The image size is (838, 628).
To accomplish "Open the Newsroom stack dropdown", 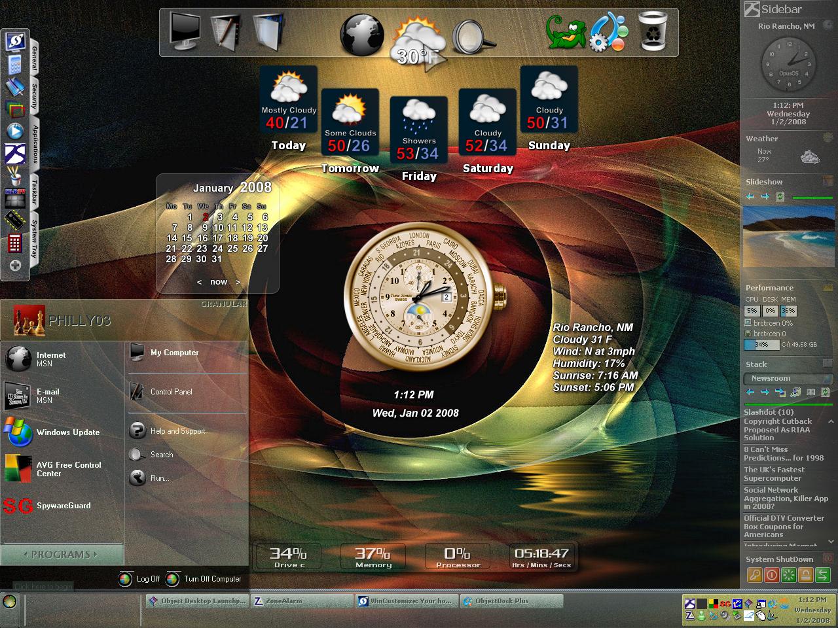I will [788, 378].
